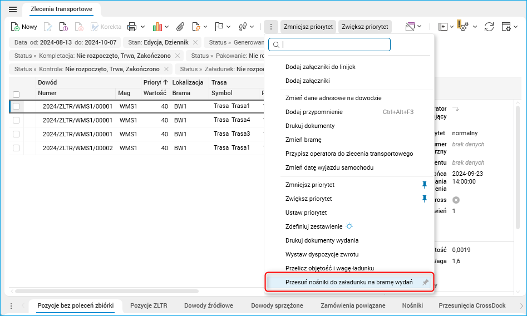Expand the document link dropdown arrow
This screenshot has height=316, width=527.
pos(205,27)
